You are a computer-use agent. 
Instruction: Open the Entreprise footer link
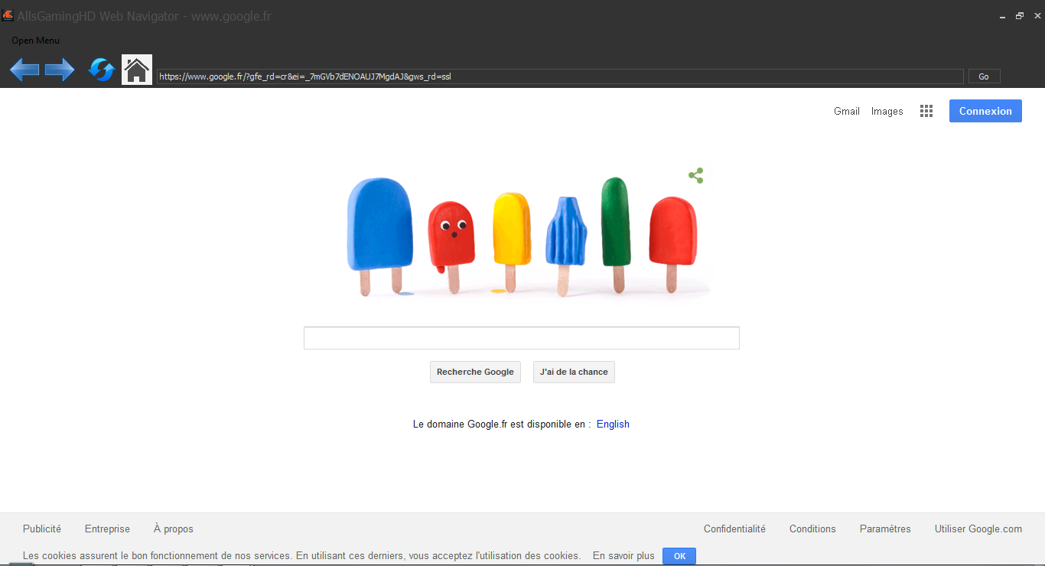click(x=107, y=529)
